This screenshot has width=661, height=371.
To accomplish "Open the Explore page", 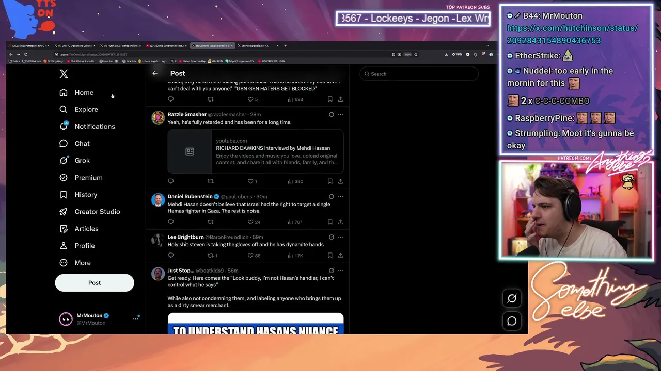I will [x=78, y=109].
